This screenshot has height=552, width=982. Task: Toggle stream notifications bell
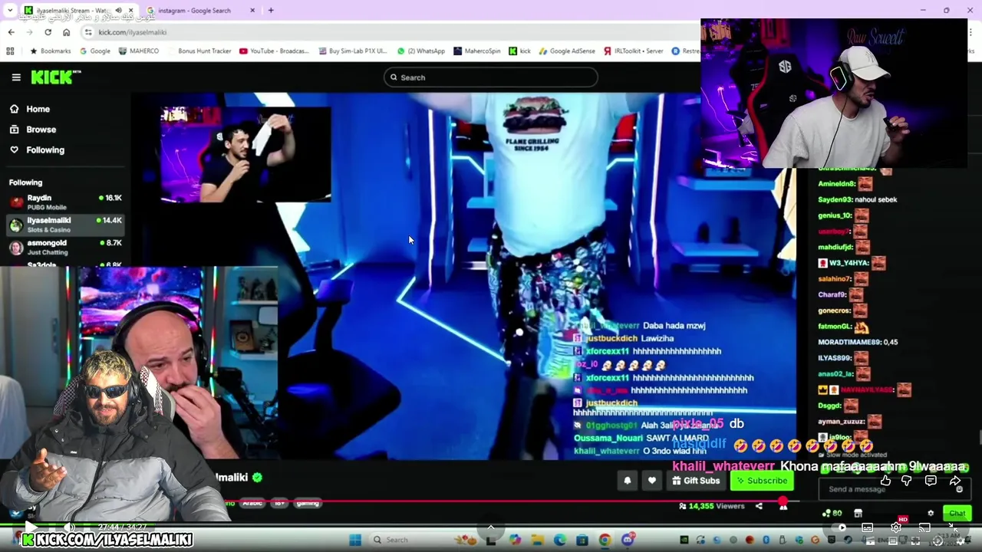point(627,481)
